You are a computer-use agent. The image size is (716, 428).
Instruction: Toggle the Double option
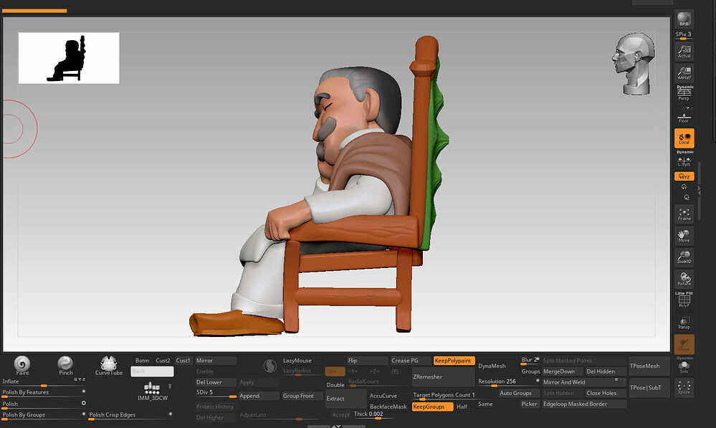coord(335,384)
